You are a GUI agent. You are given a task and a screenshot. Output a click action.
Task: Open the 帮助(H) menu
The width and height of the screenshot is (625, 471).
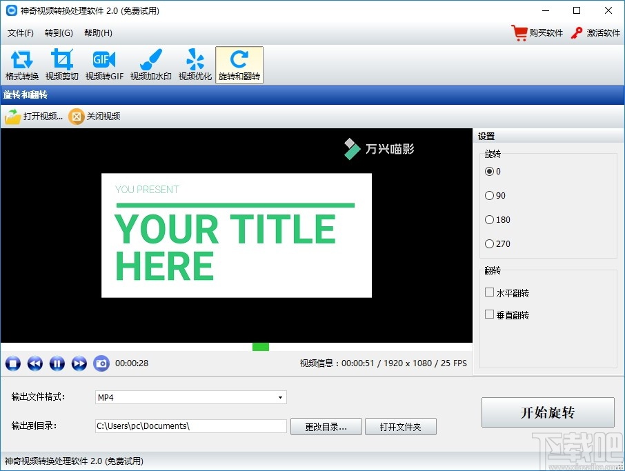pos(98,32)
